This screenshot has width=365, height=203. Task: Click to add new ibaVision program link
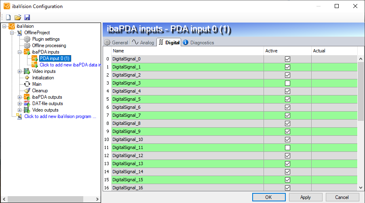tap(60, 116)
